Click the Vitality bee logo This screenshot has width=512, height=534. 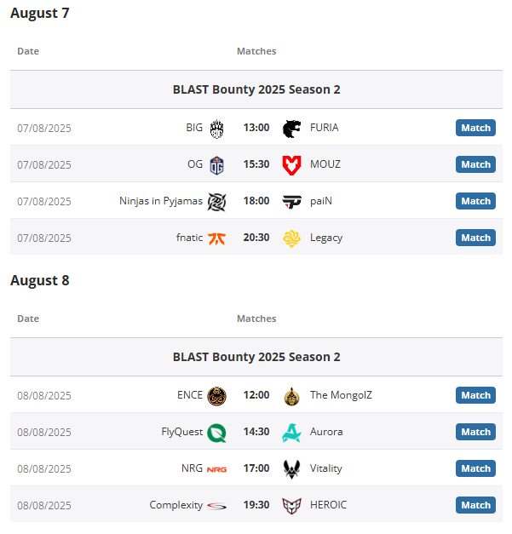(x=292, y=468)
